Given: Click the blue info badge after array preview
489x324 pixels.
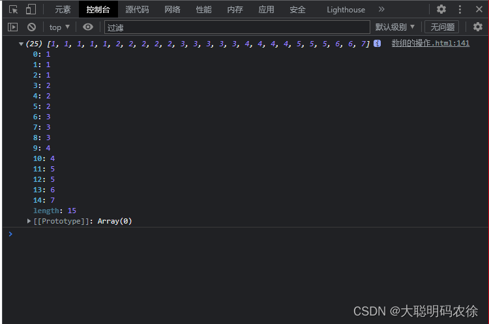Looking at the screenshot, I should click(377, 43).
